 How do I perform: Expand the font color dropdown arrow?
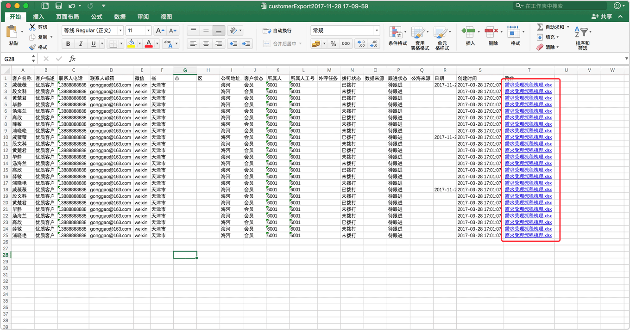coord(157,44)
